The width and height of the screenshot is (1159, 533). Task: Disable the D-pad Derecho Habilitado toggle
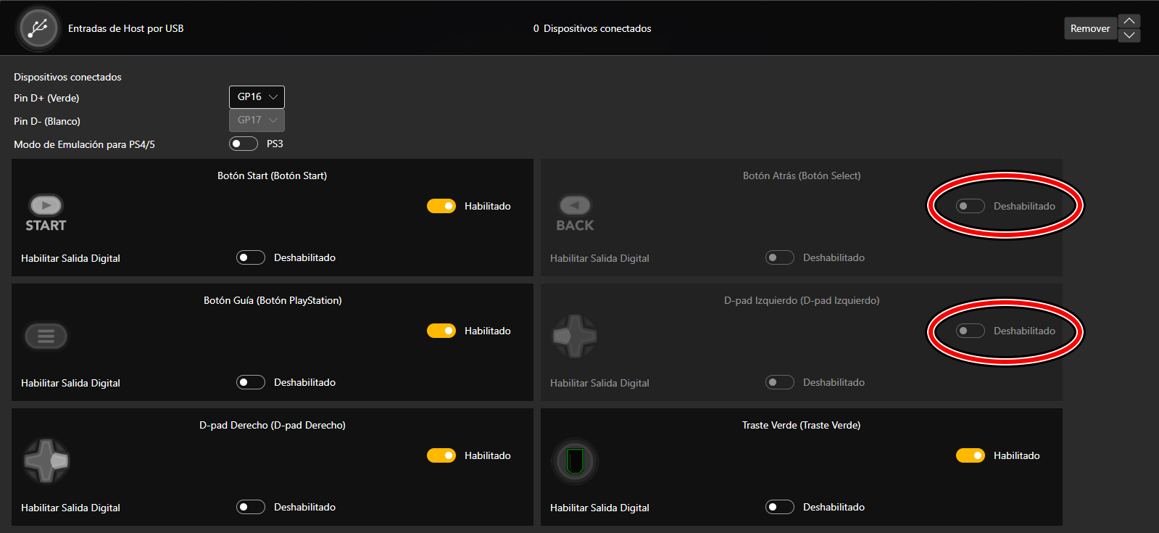[x=441, y=455]
